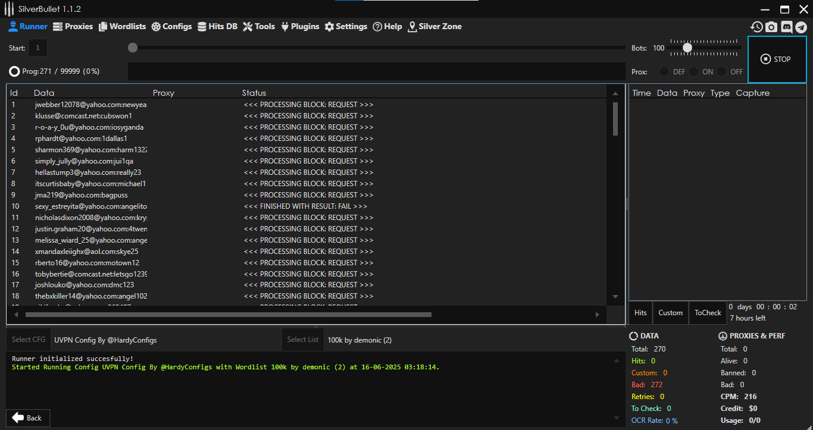Show the ToCheck results list
Screen dimensions: 813x430
pos(708,313)
